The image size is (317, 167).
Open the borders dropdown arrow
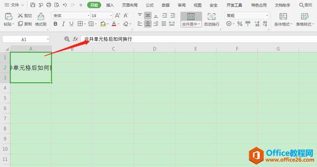click(x=85, y=24)
